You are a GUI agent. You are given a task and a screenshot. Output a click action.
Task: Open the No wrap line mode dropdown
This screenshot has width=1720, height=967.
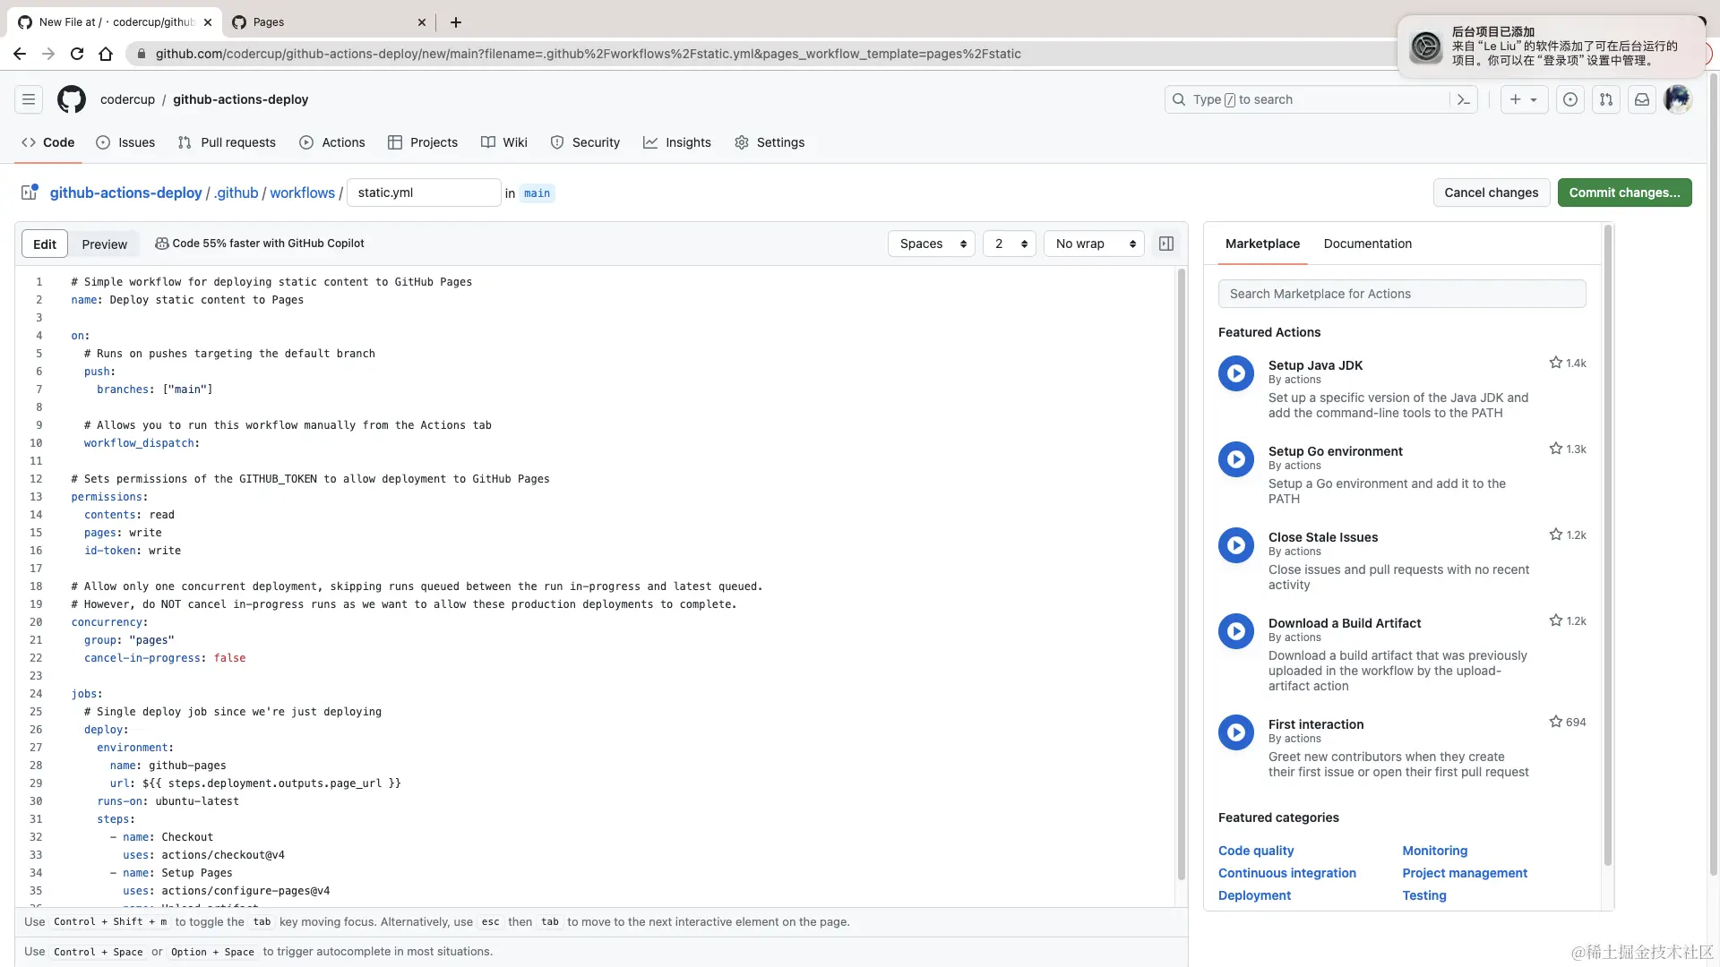[1094, 244]
